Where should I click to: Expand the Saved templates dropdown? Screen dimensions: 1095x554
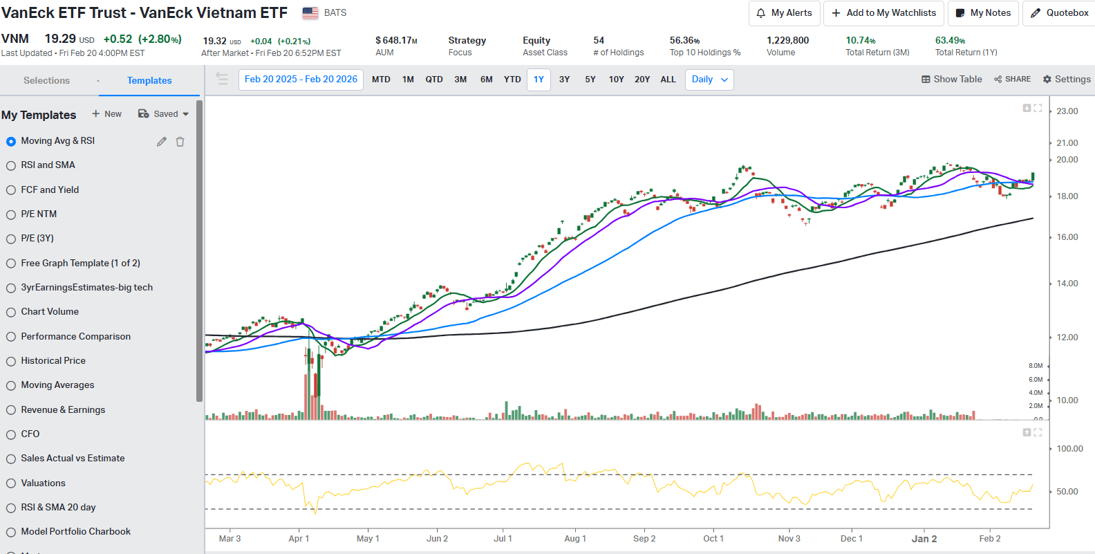click(x=164, y=114)
